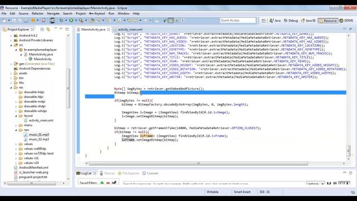Open the New file dropdown arrow

(9, 21)
